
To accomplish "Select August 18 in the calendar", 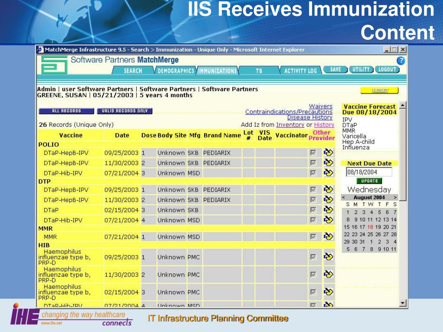I will (370, 227).
